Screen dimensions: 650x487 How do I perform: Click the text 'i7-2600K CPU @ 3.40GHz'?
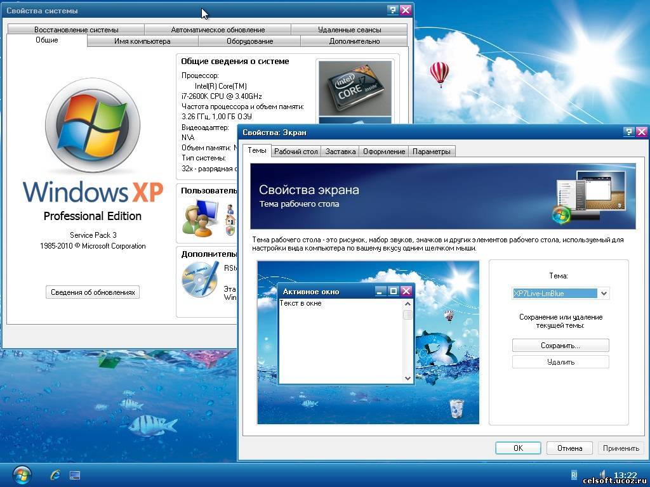[x=222, y=96]
